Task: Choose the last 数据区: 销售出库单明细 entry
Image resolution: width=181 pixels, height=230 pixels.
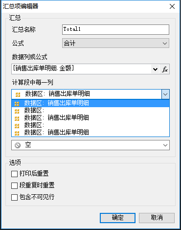Action: tap(90, 133)
